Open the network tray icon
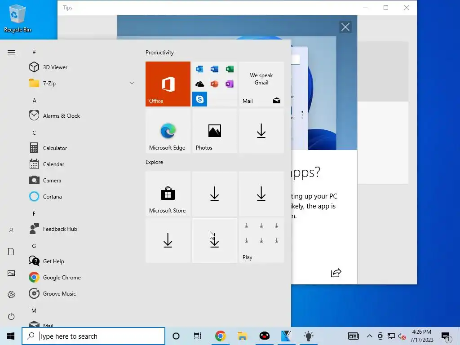Viewport: 460px width, 345px height. click(x=391, y=336)
